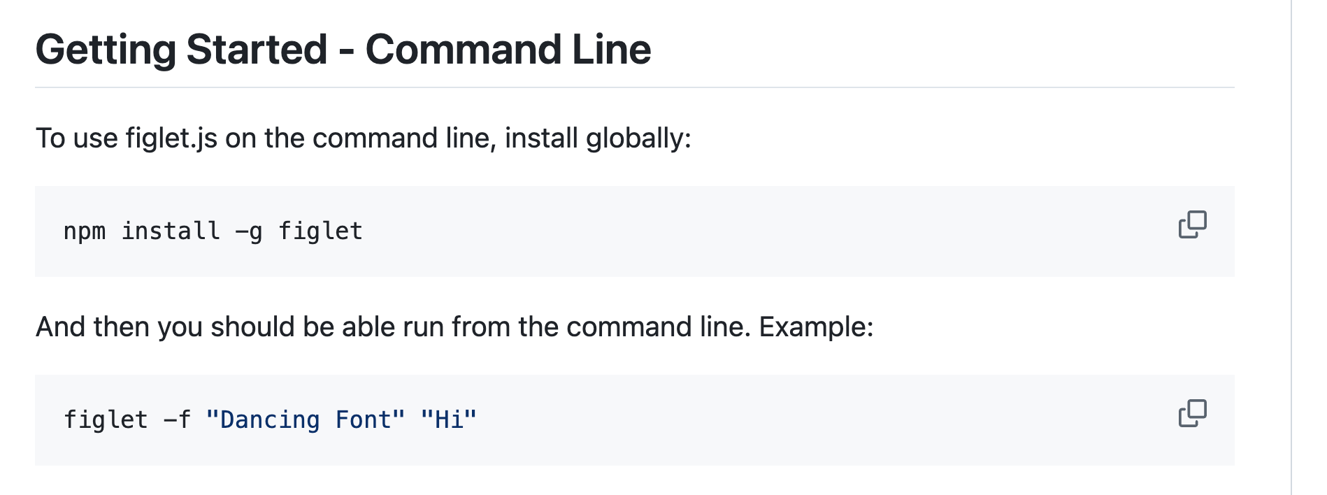This screenshot has height=495, width=1327.
Task: Click the word 'install' in the upper code block
Action: [x=169, y=231]
